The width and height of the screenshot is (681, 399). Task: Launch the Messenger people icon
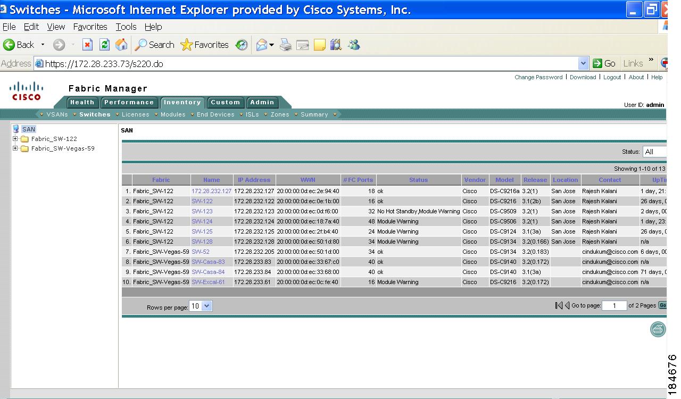click(354, 45)
